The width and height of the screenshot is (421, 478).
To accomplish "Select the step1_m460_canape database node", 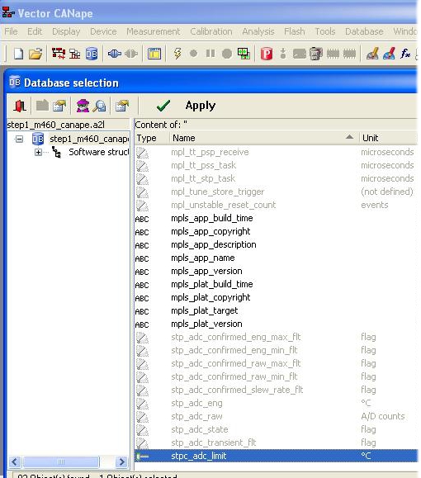I will point(88,139).
